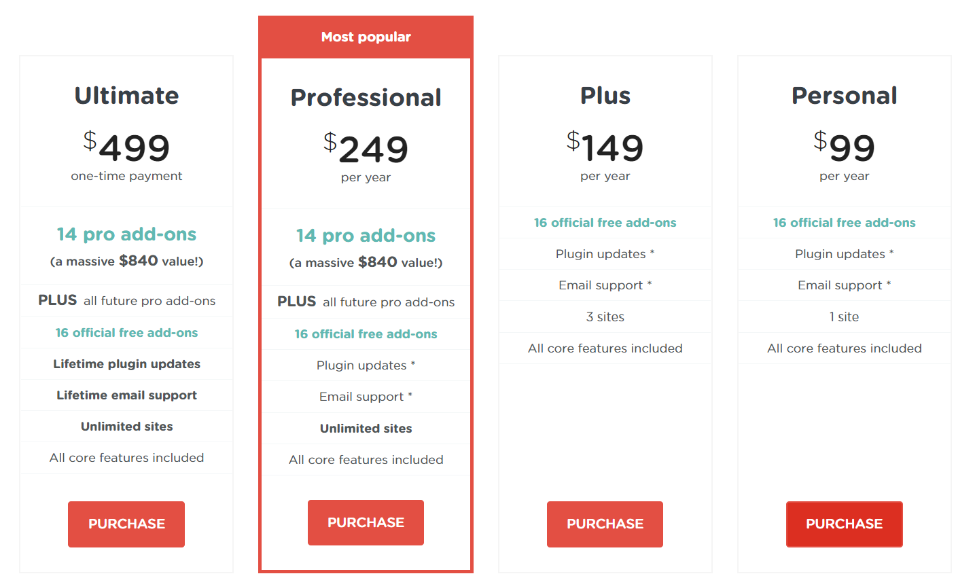Open '14 pro add-ons' in the Professional column
Screen dimensions: 956x576
tap(366, 236)
